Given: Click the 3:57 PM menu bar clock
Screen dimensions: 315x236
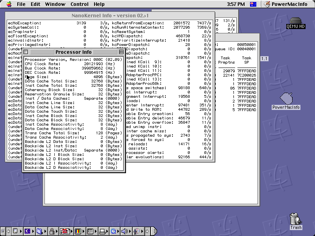Looking at the screenshot, I should [x=236, y=4].
